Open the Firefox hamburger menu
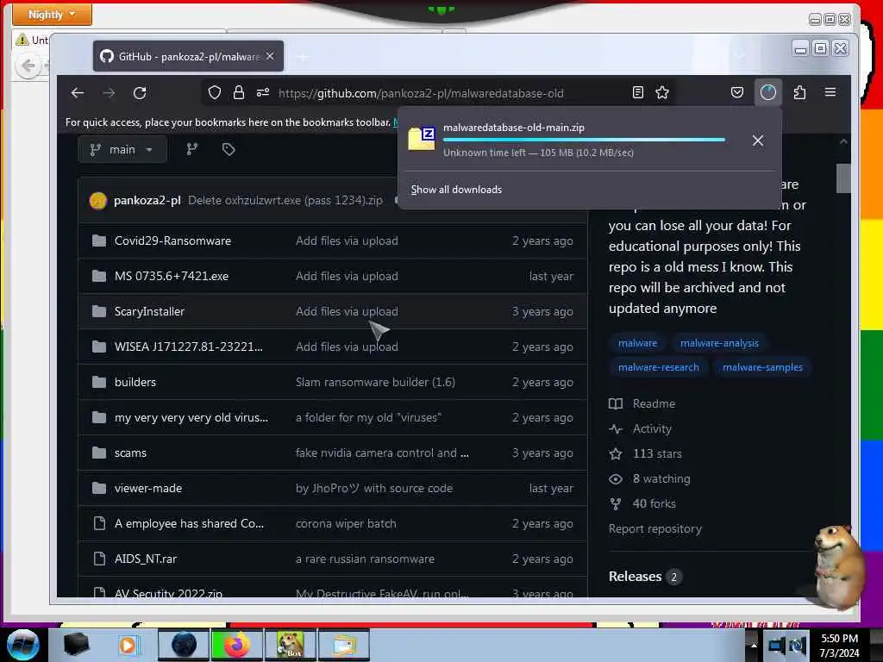 click(830, 91)
